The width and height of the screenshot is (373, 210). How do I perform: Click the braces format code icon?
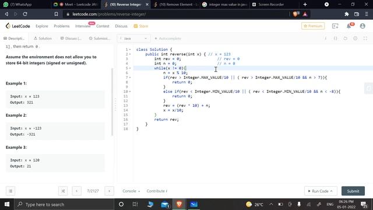[336, 38]
